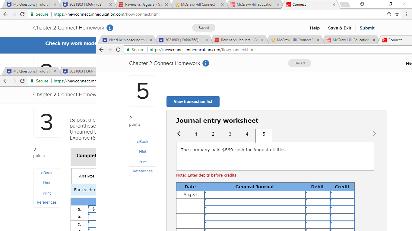Open 'Hint' link under question 5
Viewport: 412px width, 231px height.
143,152
